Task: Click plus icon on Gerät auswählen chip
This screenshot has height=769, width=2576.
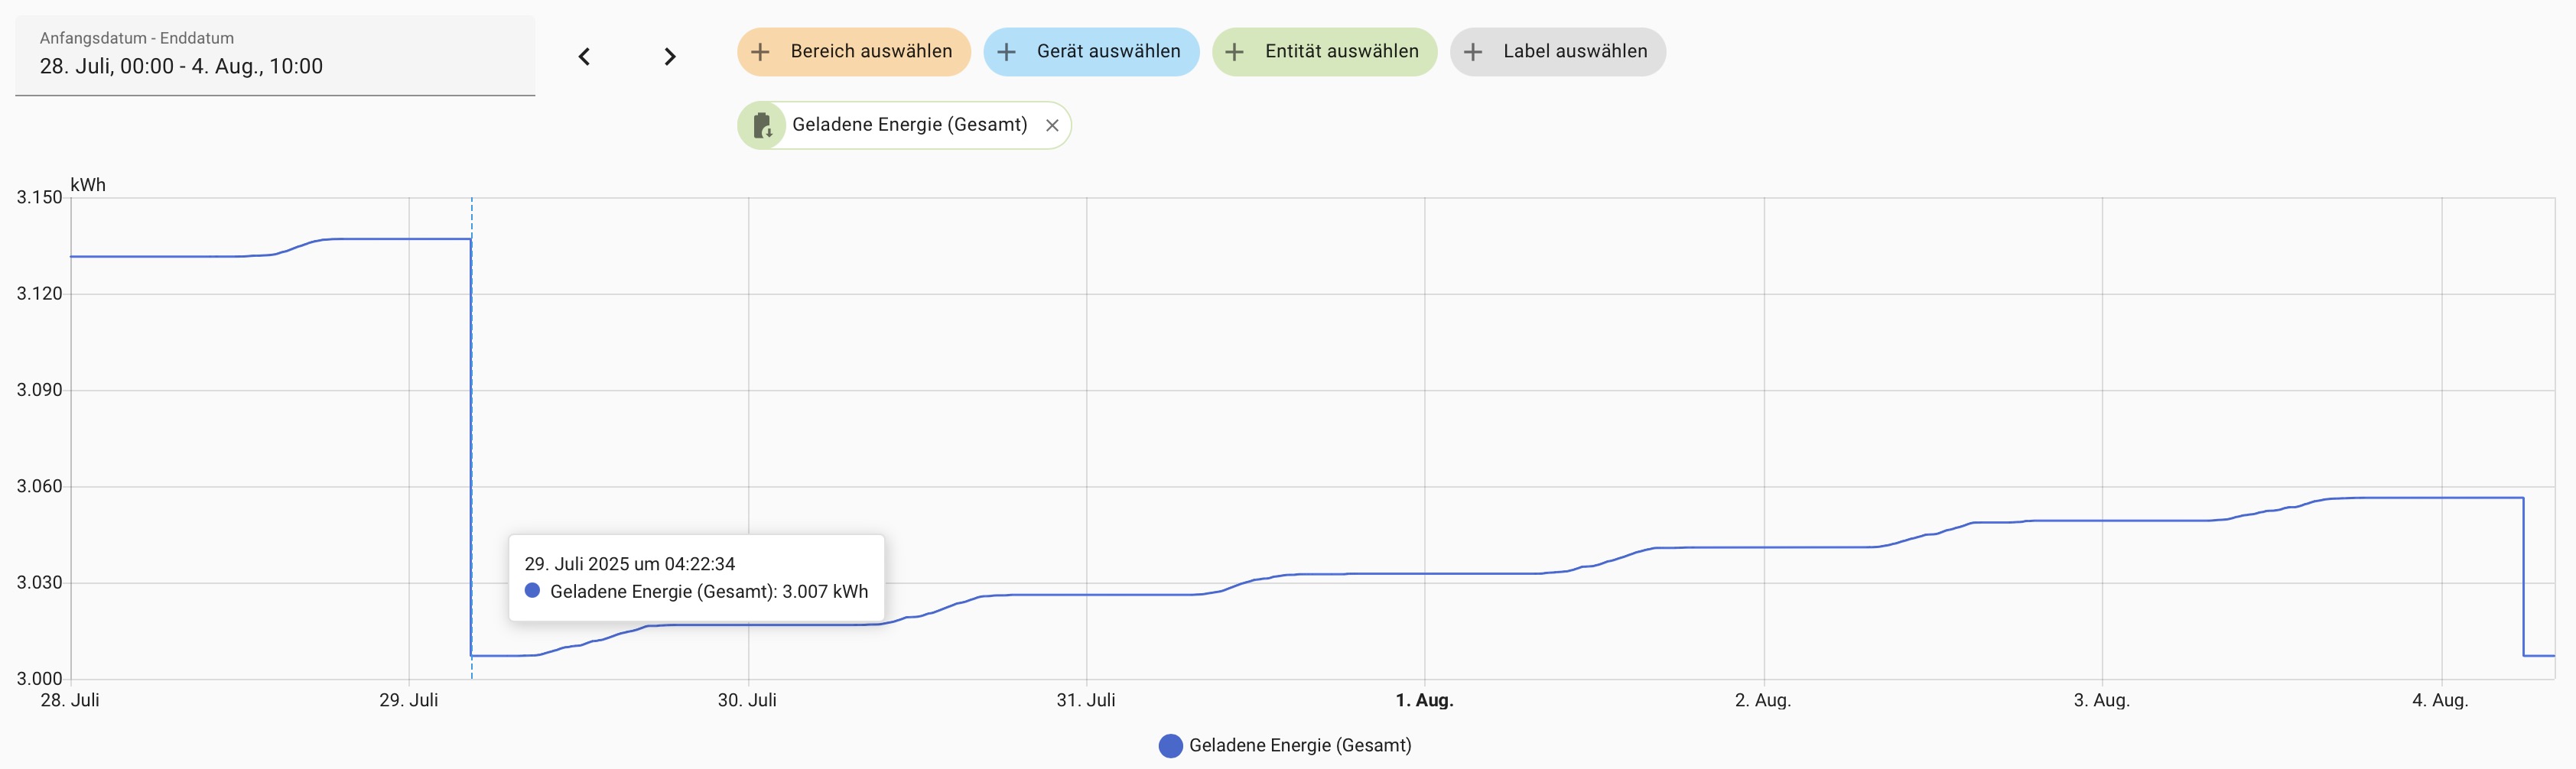Action: coord(1006,52)
